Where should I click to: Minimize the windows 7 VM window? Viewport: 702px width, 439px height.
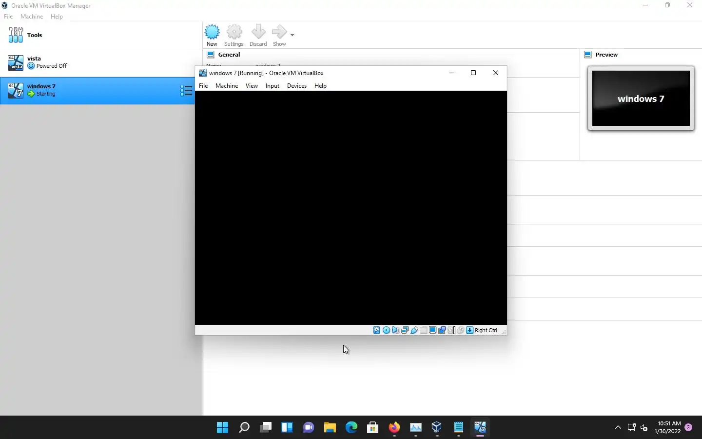[x=451, y=73]
